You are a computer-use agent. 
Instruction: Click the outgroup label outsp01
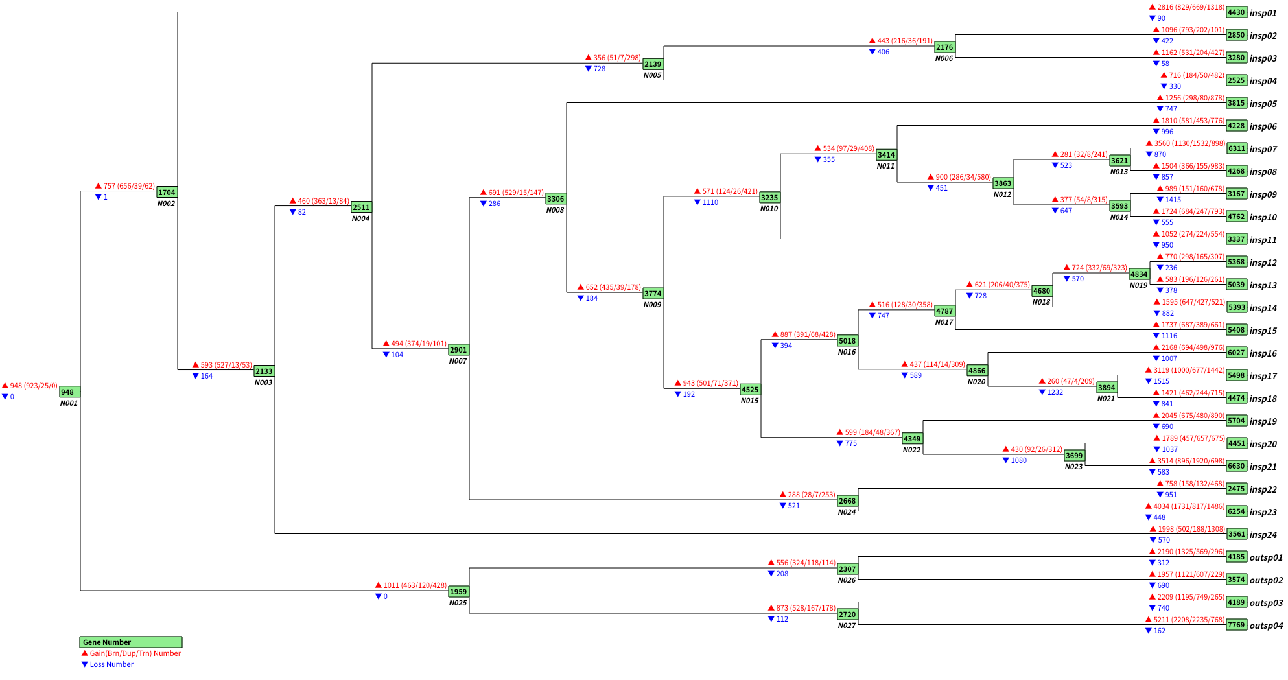click(x=1266, y=557)
